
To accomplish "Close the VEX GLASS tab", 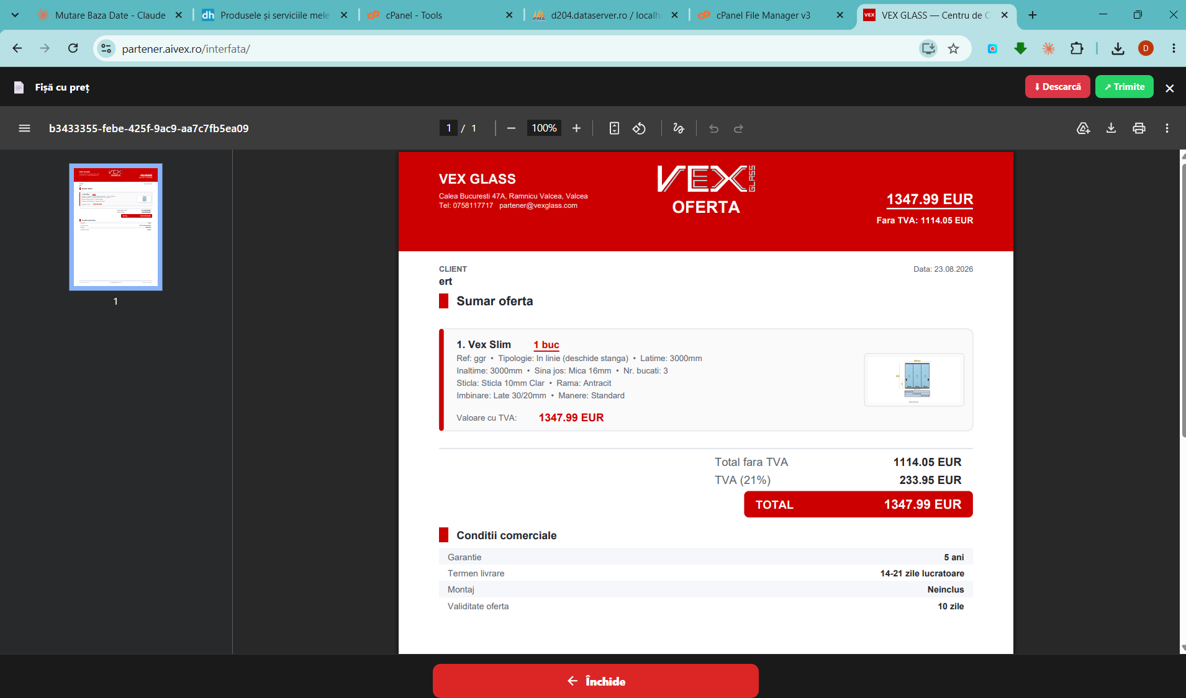I will (x=1005, y=15).
